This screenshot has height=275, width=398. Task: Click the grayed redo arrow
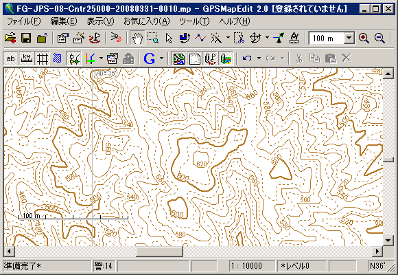point(270,58)
